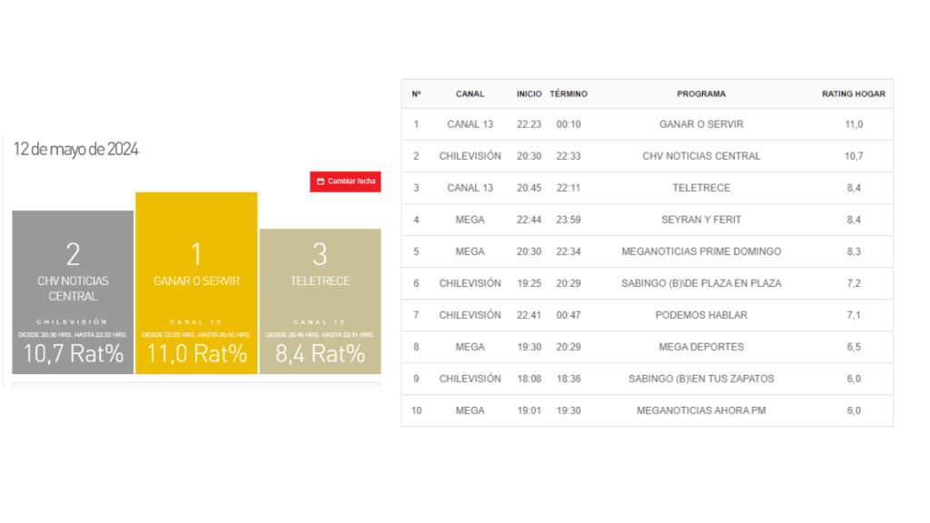Click the CANAL column header

(x=470, y=94)
